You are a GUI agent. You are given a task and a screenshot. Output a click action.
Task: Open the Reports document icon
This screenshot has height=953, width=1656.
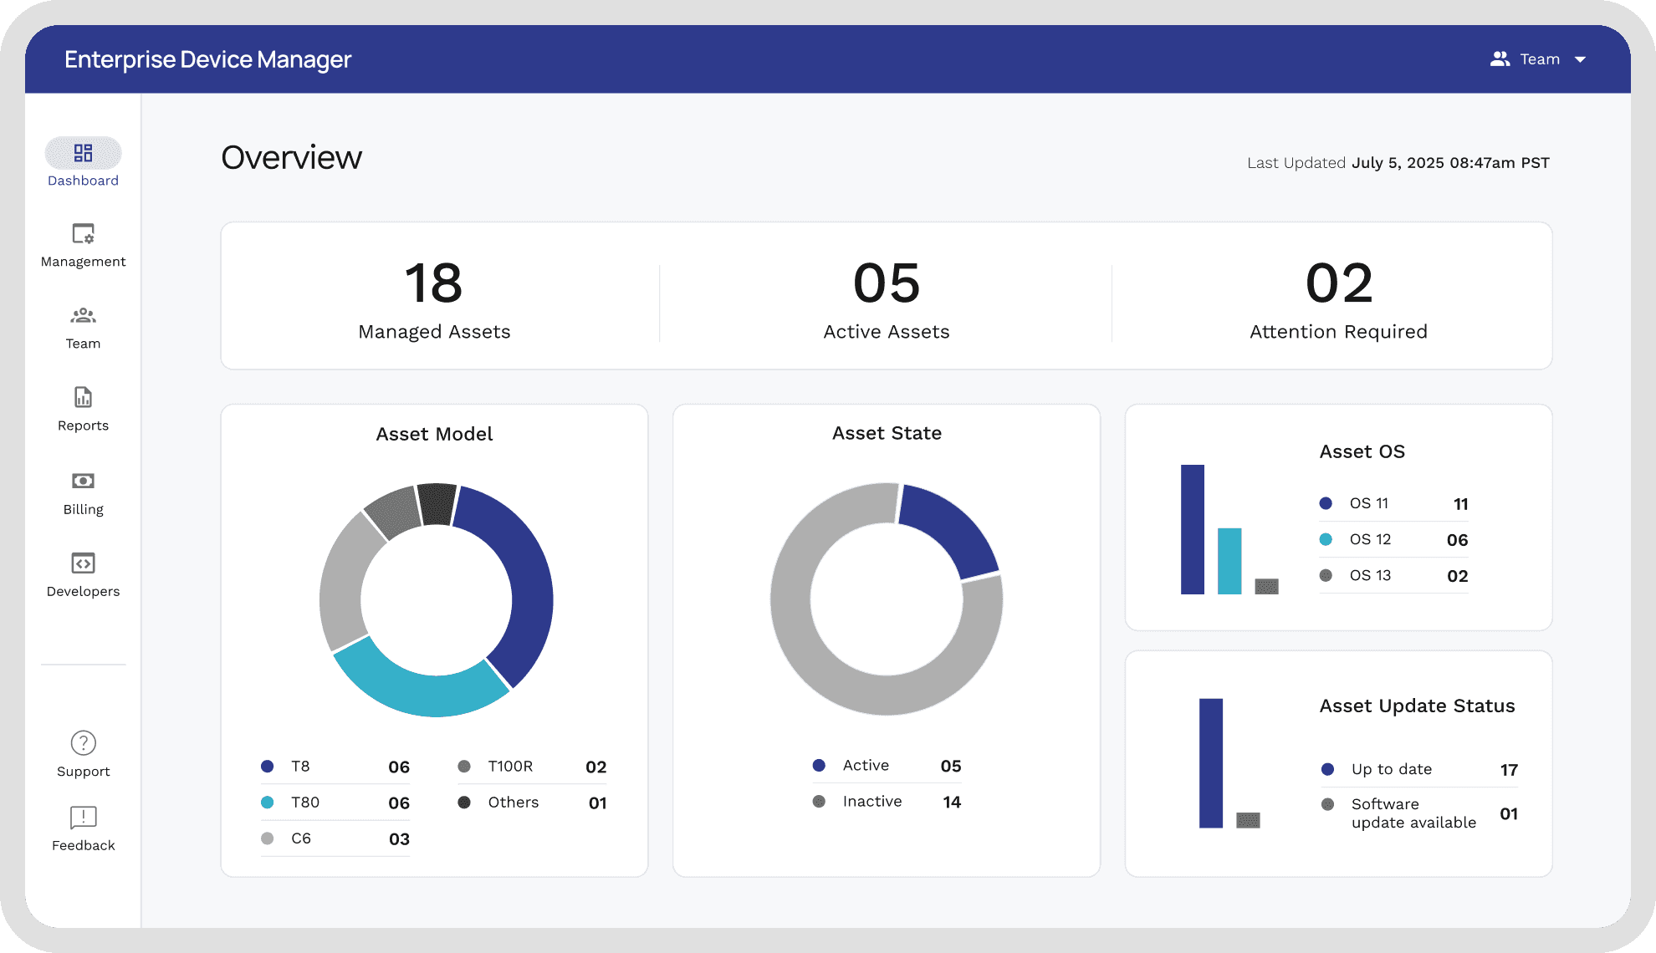coord(83,397)
